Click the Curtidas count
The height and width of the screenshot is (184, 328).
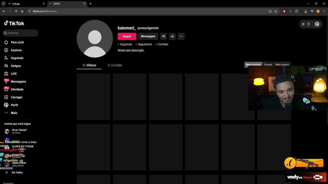tap(162, 44)
